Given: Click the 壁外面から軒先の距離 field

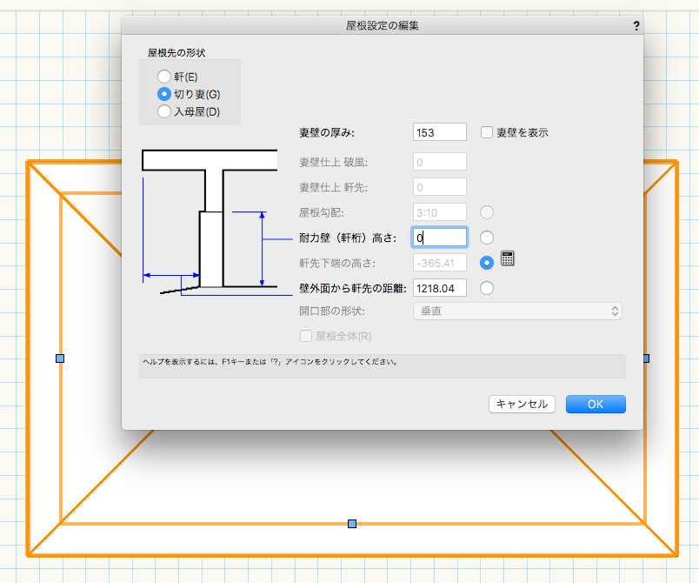Looking at the screenshot, I should (x=440, y=288).
